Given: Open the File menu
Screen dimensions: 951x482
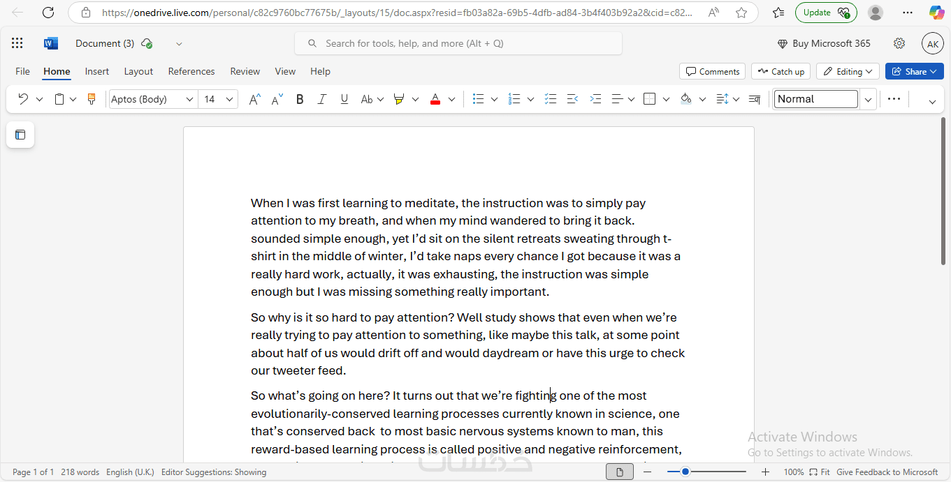Looking at the screenshot, I should (x=22, y=71).
